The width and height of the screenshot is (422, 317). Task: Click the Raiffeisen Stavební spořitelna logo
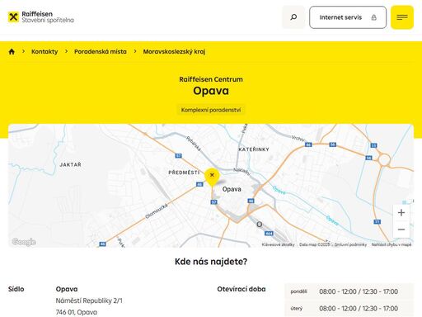click(40, 17)
